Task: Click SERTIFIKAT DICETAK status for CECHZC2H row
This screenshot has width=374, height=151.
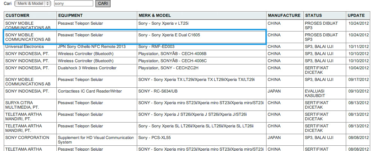Action: pos(325,70)
